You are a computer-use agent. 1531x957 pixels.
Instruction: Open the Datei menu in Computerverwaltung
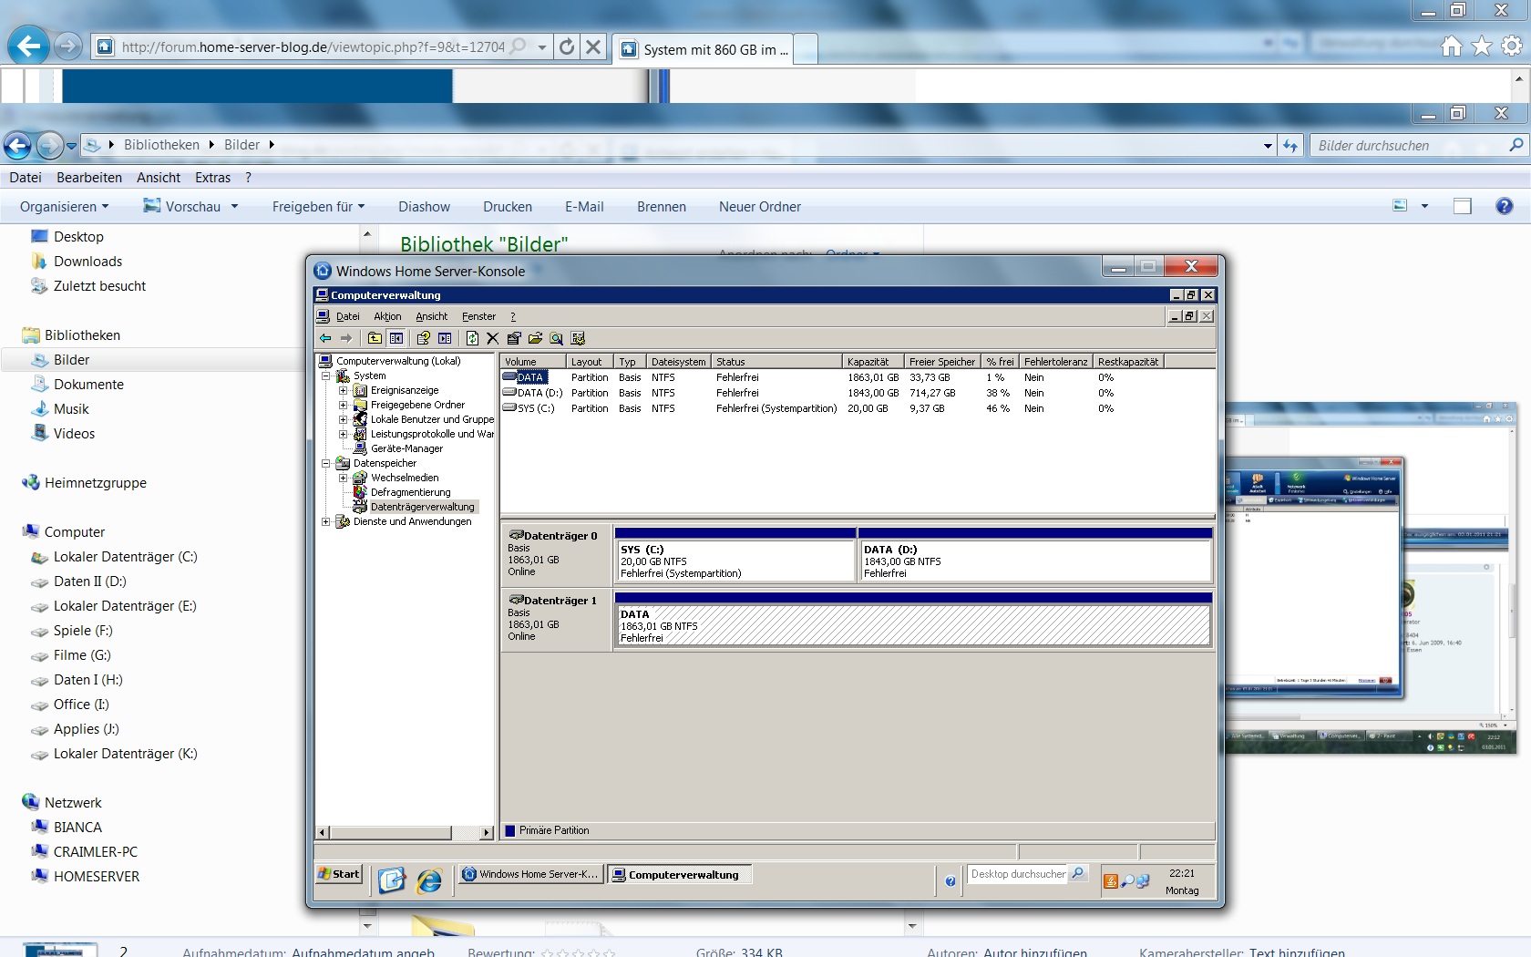click(347, 316)
